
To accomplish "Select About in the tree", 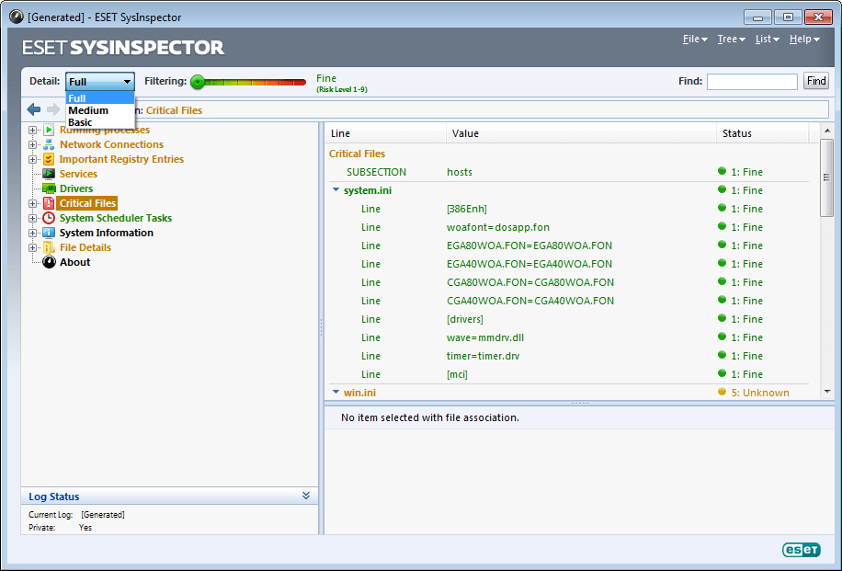I will pyautogui.click(x=74, y=262).
